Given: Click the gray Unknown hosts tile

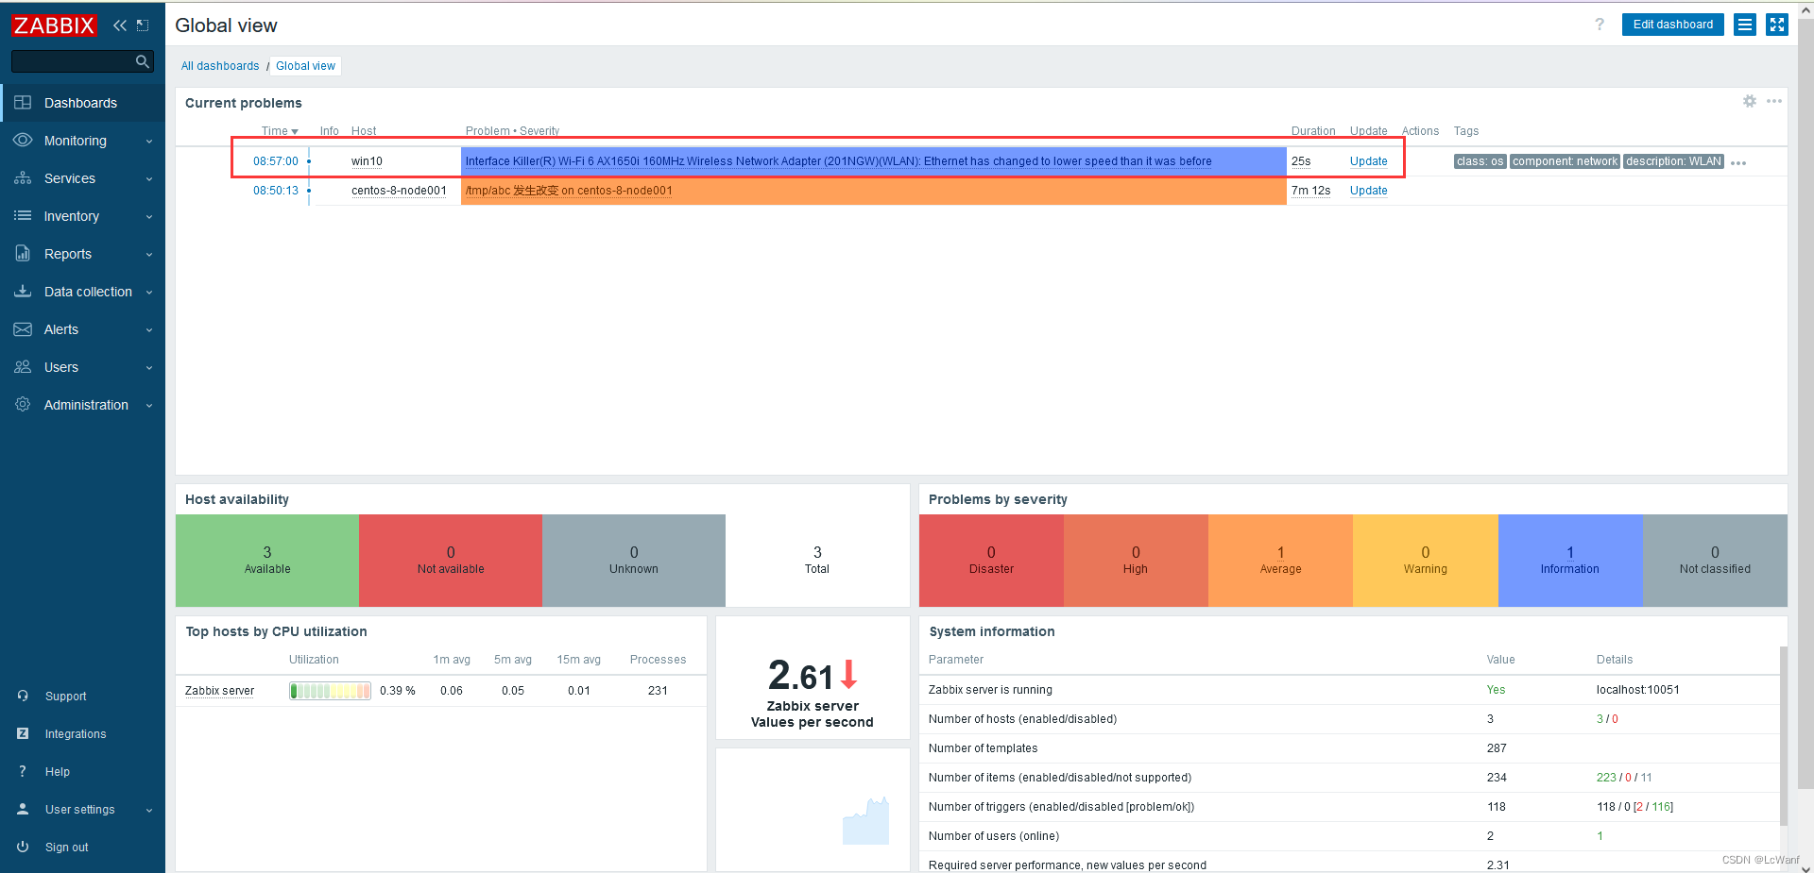Looking at the screenshot, I should [634, 561].
